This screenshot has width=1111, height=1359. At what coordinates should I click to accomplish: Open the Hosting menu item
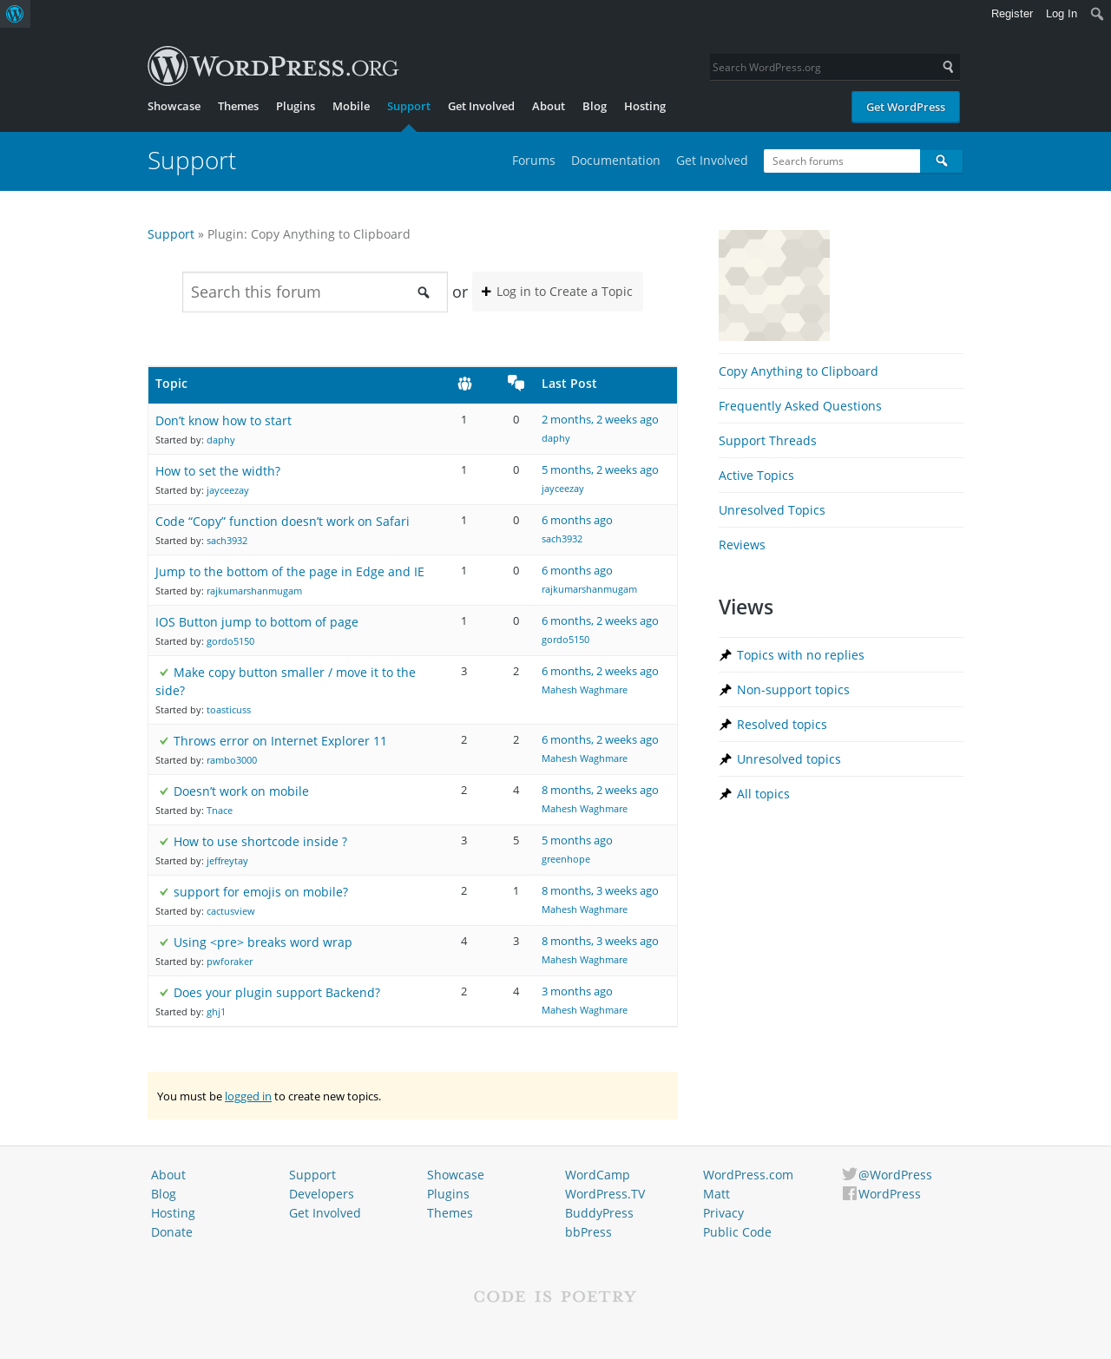[645, 106]
